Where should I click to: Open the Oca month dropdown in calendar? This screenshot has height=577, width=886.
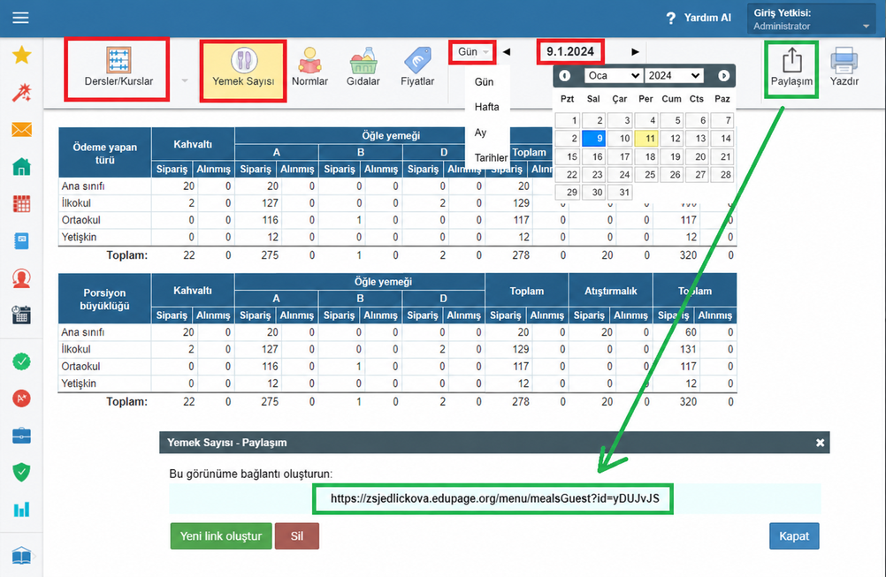click(x=614, y=76)
